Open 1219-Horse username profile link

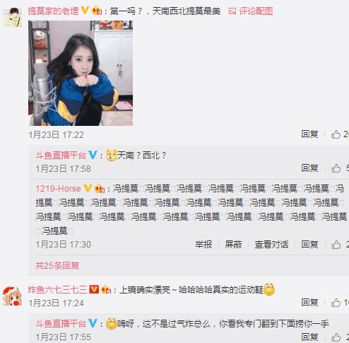pyautogui.click(x=58, y=189)
